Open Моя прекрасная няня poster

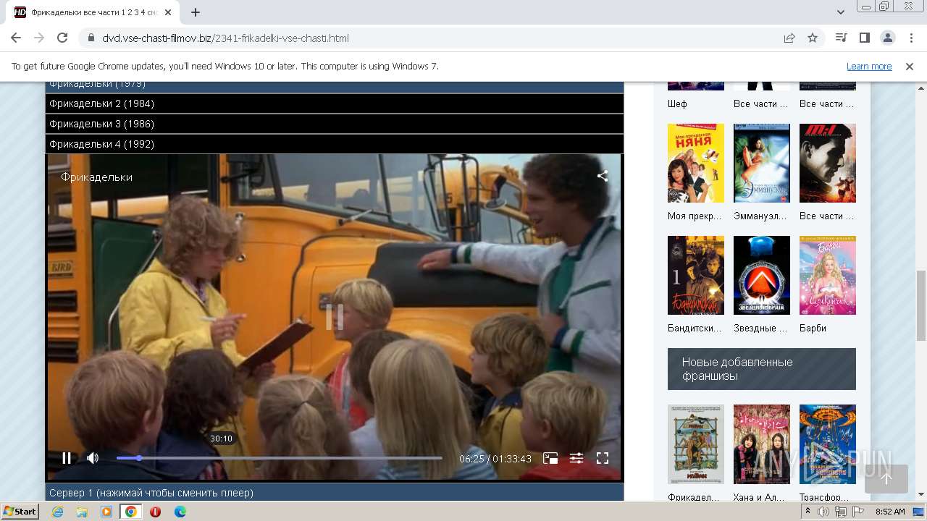point(696,163)
